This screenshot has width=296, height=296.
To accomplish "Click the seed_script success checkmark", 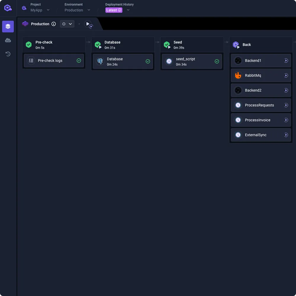I will [217, 61].
